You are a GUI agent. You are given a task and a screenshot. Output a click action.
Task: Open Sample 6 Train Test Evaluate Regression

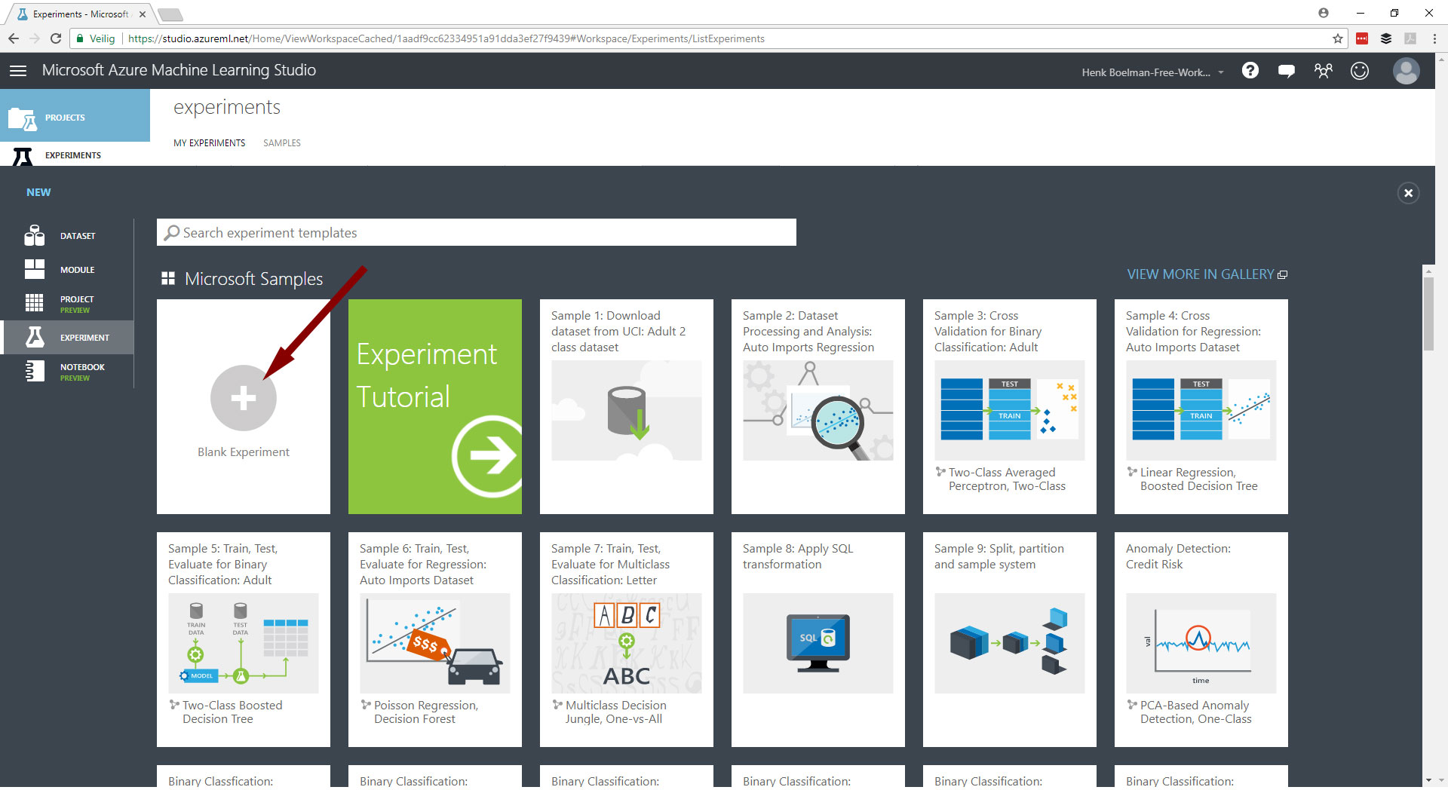coord(435,639)
